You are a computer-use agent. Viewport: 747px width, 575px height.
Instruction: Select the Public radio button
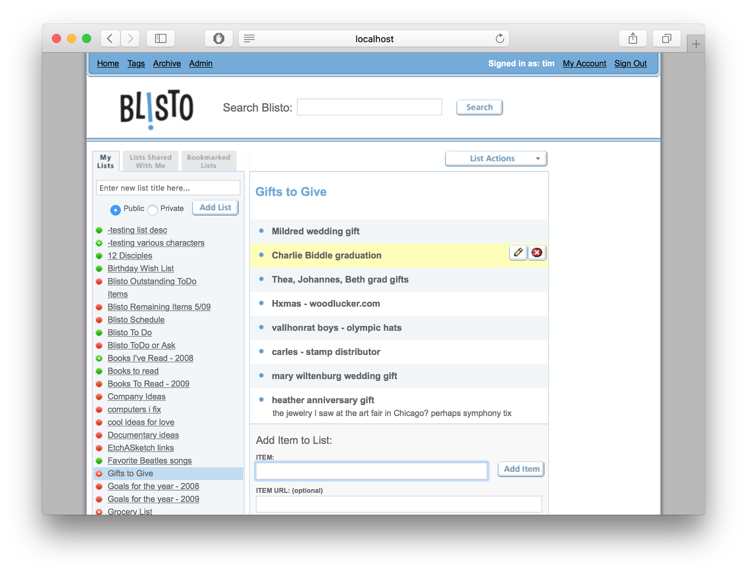[x=115, y=210]
